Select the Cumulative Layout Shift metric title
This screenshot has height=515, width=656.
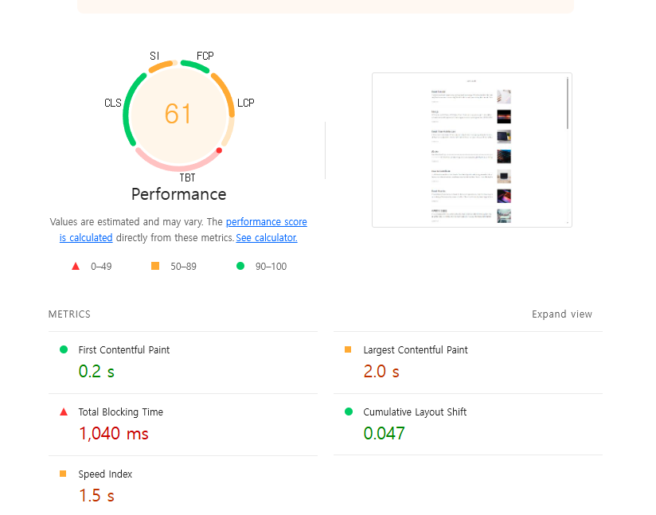tap(415, 412)
